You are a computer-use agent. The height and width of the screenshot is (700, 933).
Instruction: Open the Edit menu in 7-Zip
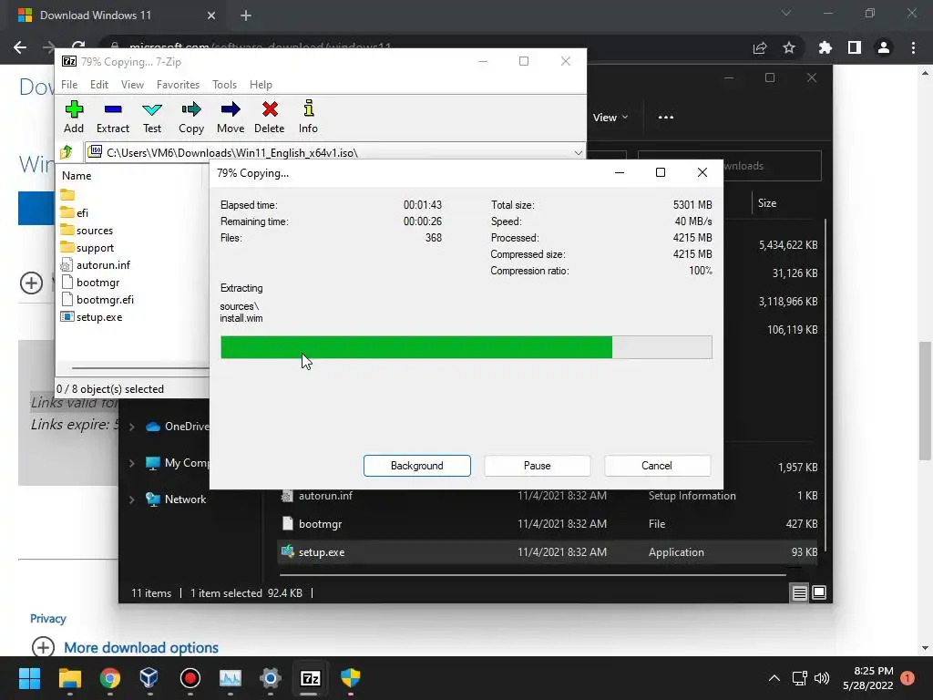[x=98, y=85]
